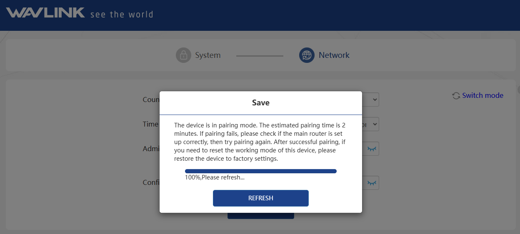Screen dimensions: 520x234
Task: Toggle the Admin password visibility eye icon
Action: click(372, 149)
